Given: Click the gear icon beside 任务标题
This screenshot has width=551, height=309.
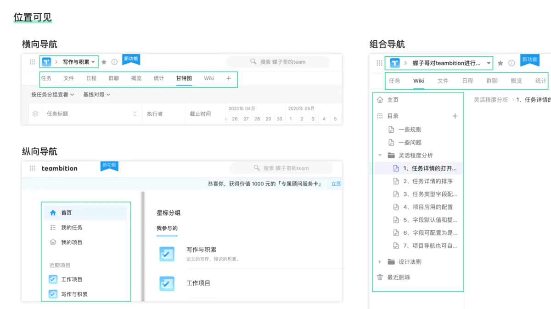Looking at the screenshot, I should [x=35, y=114].
